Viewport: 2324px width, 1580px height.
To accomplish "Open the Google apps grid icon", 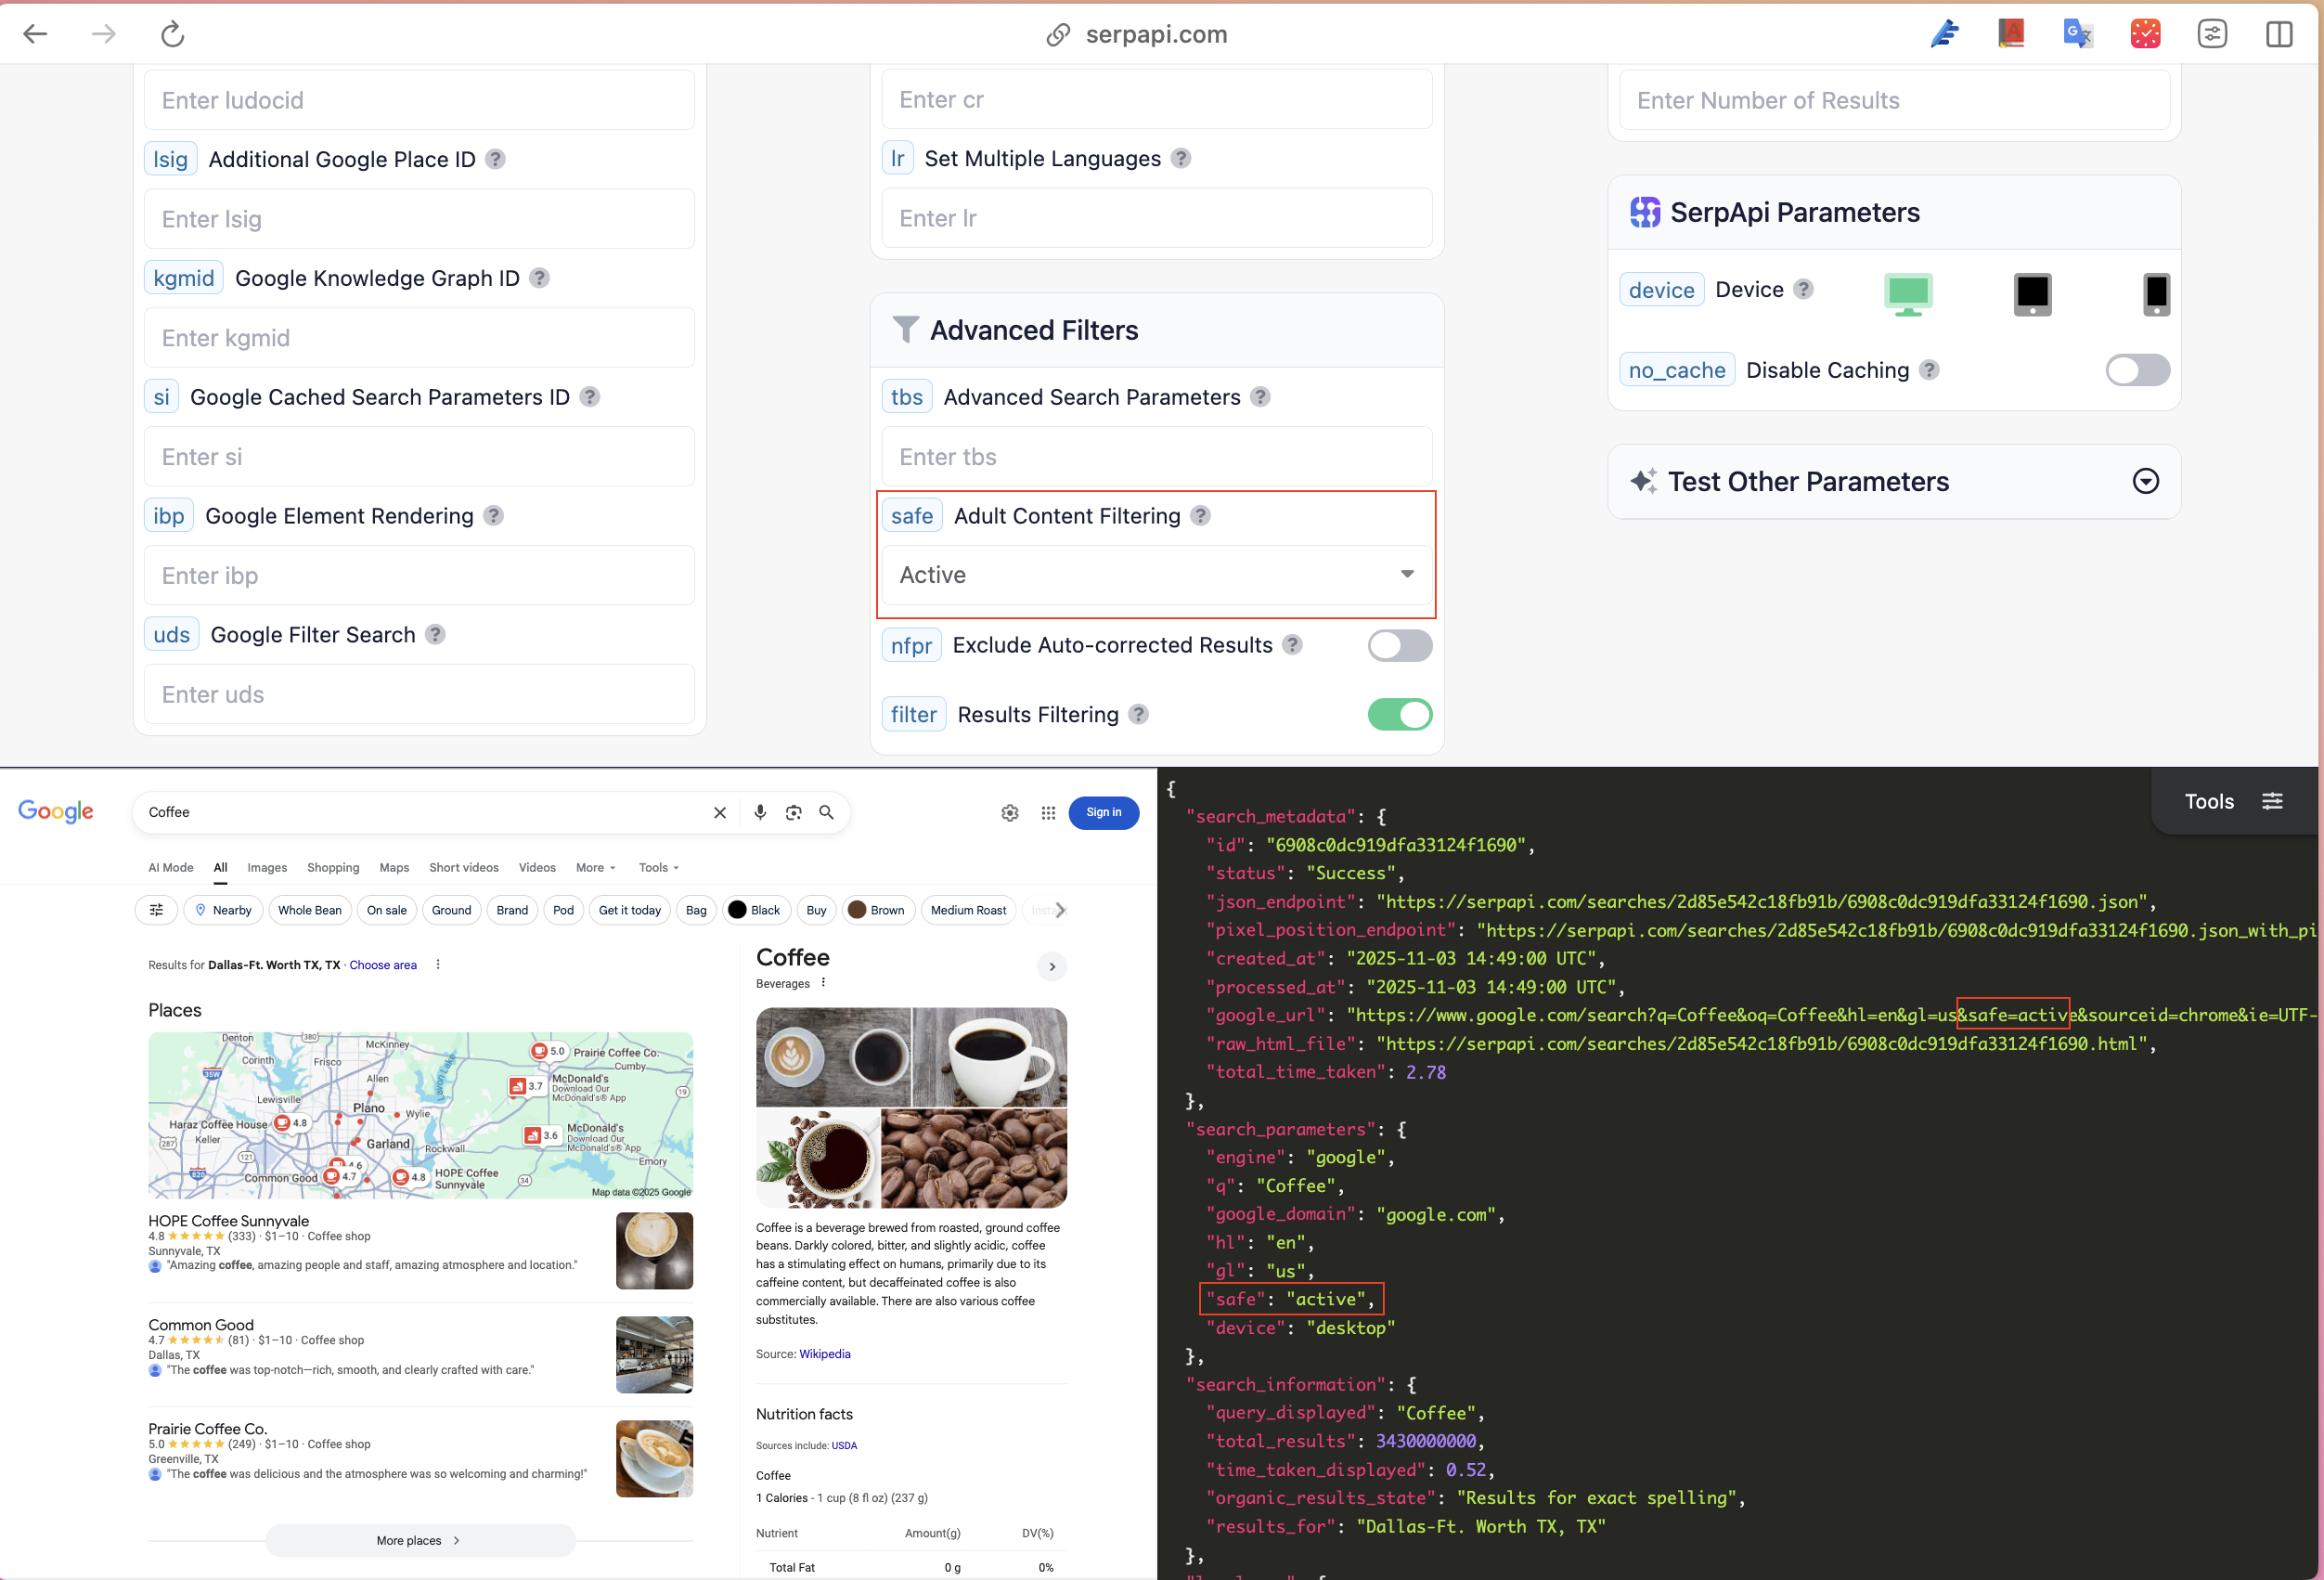I will tap(1047, 813).
